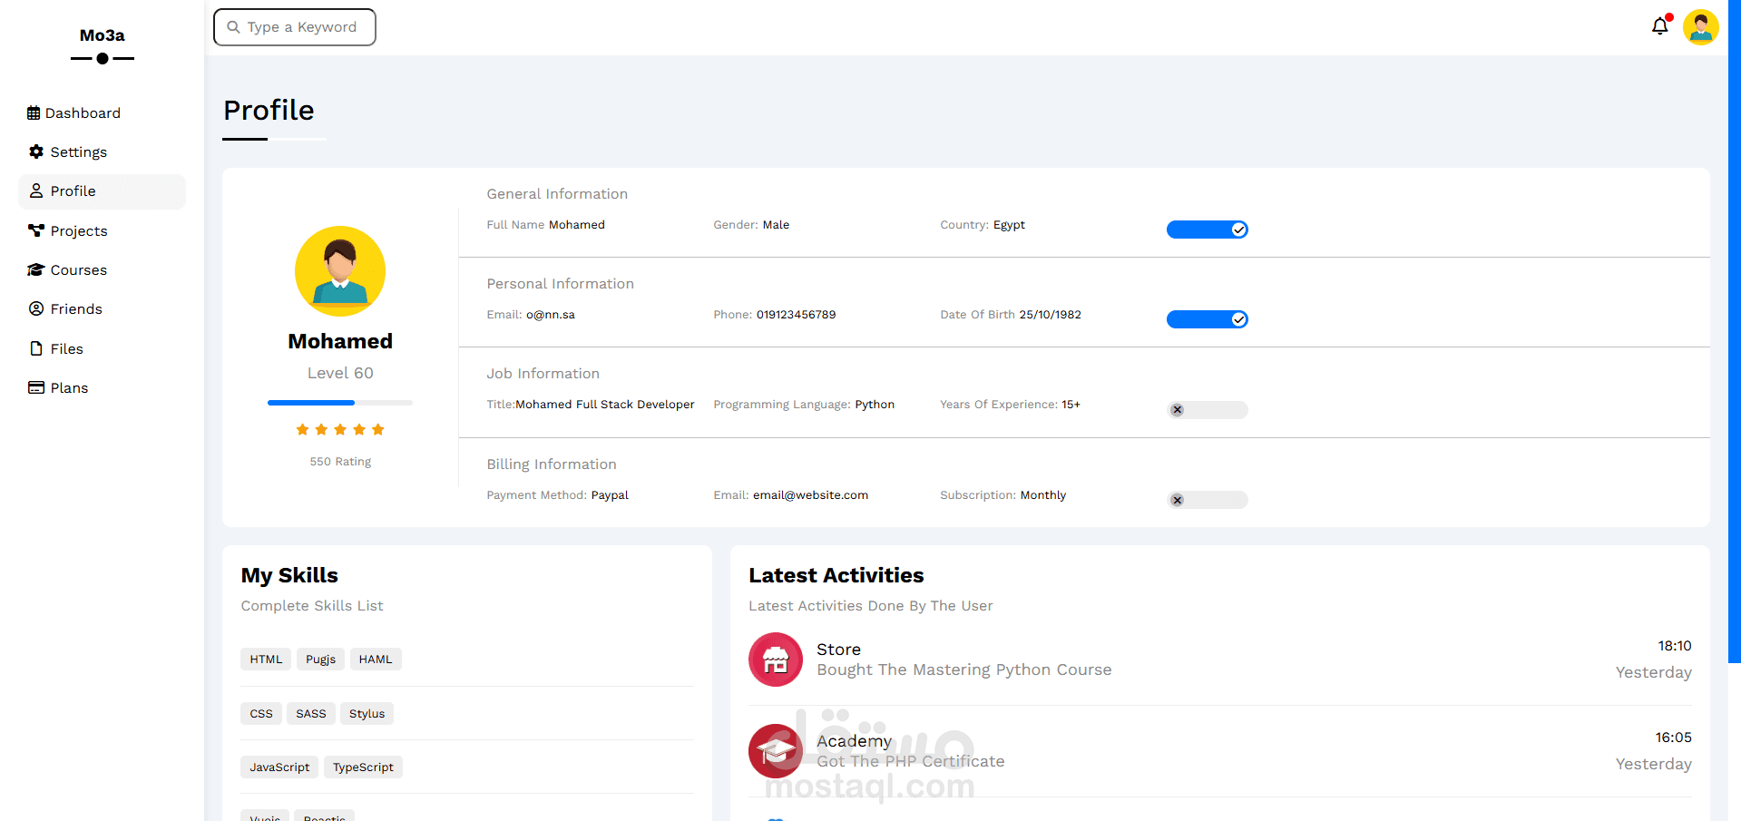Click the Academy activity title
This screenshot has height=821, width=1741.
854,741
